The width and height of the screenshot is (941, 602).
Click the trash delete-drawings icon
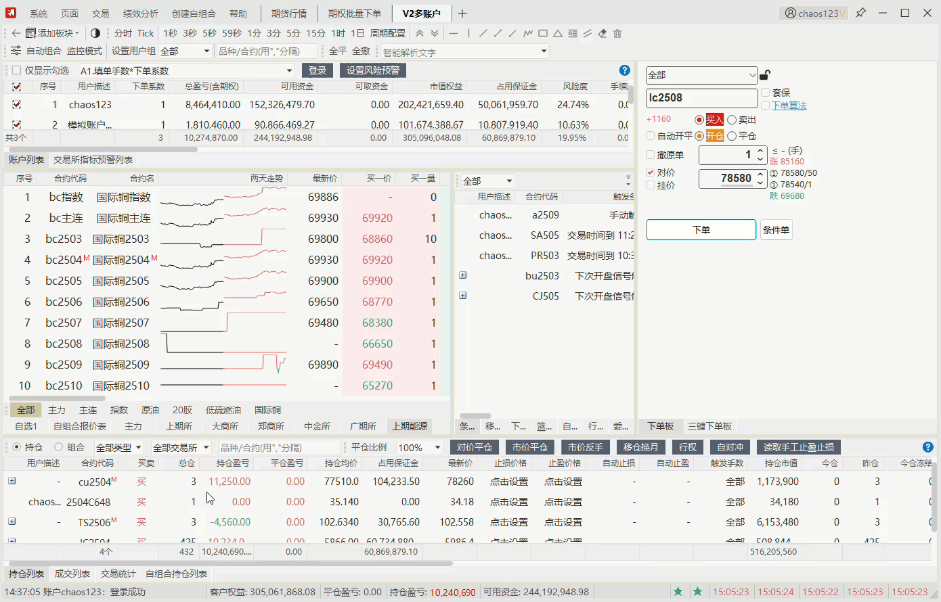[x=617, y=33]
